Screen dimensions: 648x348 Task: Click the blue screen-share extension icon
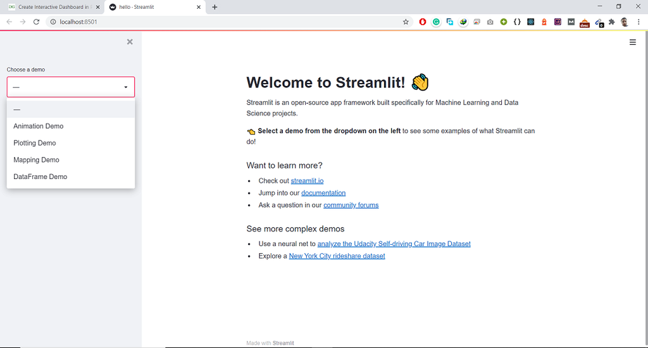(x=450, y=22)
